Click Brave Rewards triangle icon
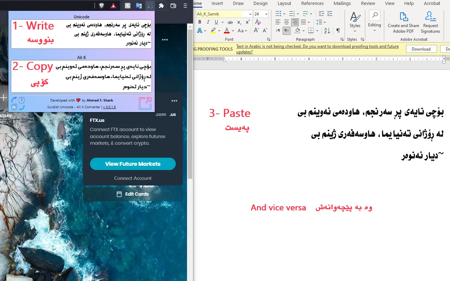This screenshot has height=281, width=450. 113,6
